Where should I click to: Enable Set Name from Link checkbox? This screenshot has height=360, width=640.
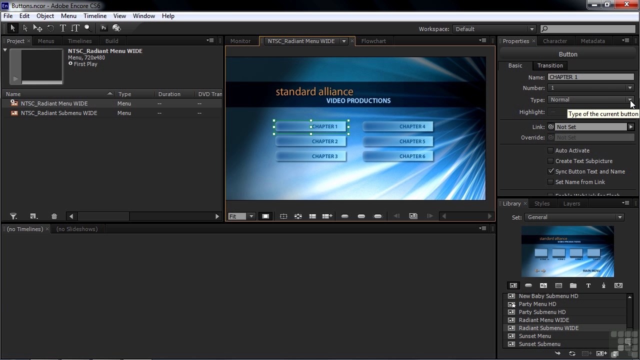click(x=550, y=182)
